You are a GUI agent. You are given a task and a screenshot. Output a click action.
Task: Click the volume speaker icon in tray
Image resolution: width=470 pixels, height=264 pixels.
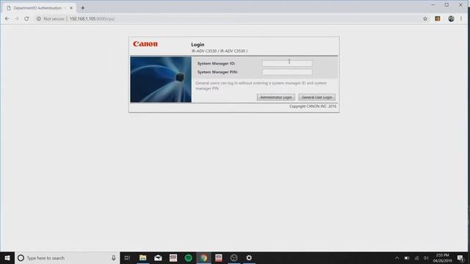click(x=426, y=258)
